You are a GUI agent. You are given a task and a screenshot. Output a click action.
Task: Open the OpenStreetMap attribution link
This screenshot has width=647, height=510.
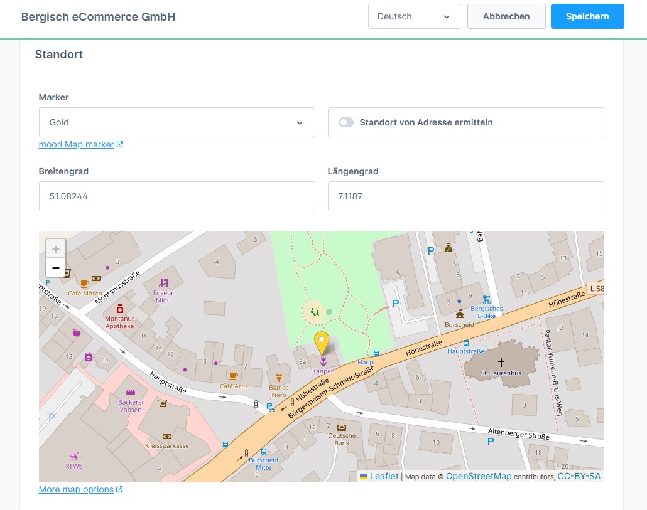click(478, 477)
